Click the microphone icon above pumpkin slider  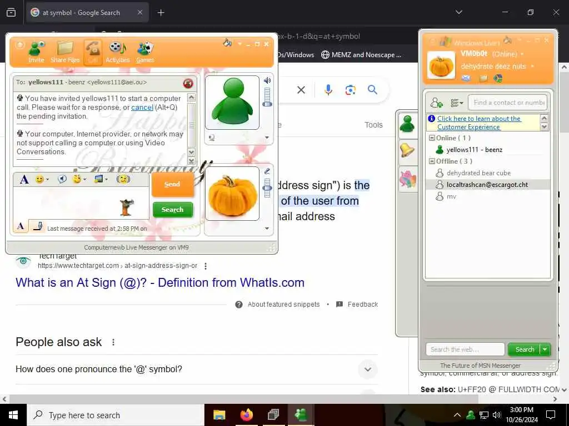267,171
